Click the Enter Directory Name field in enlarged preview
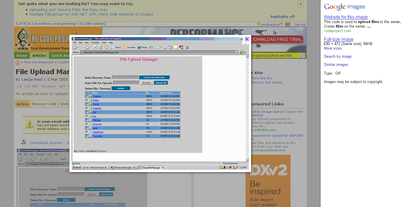Viewport: 405px width, 207px height. 125,77
